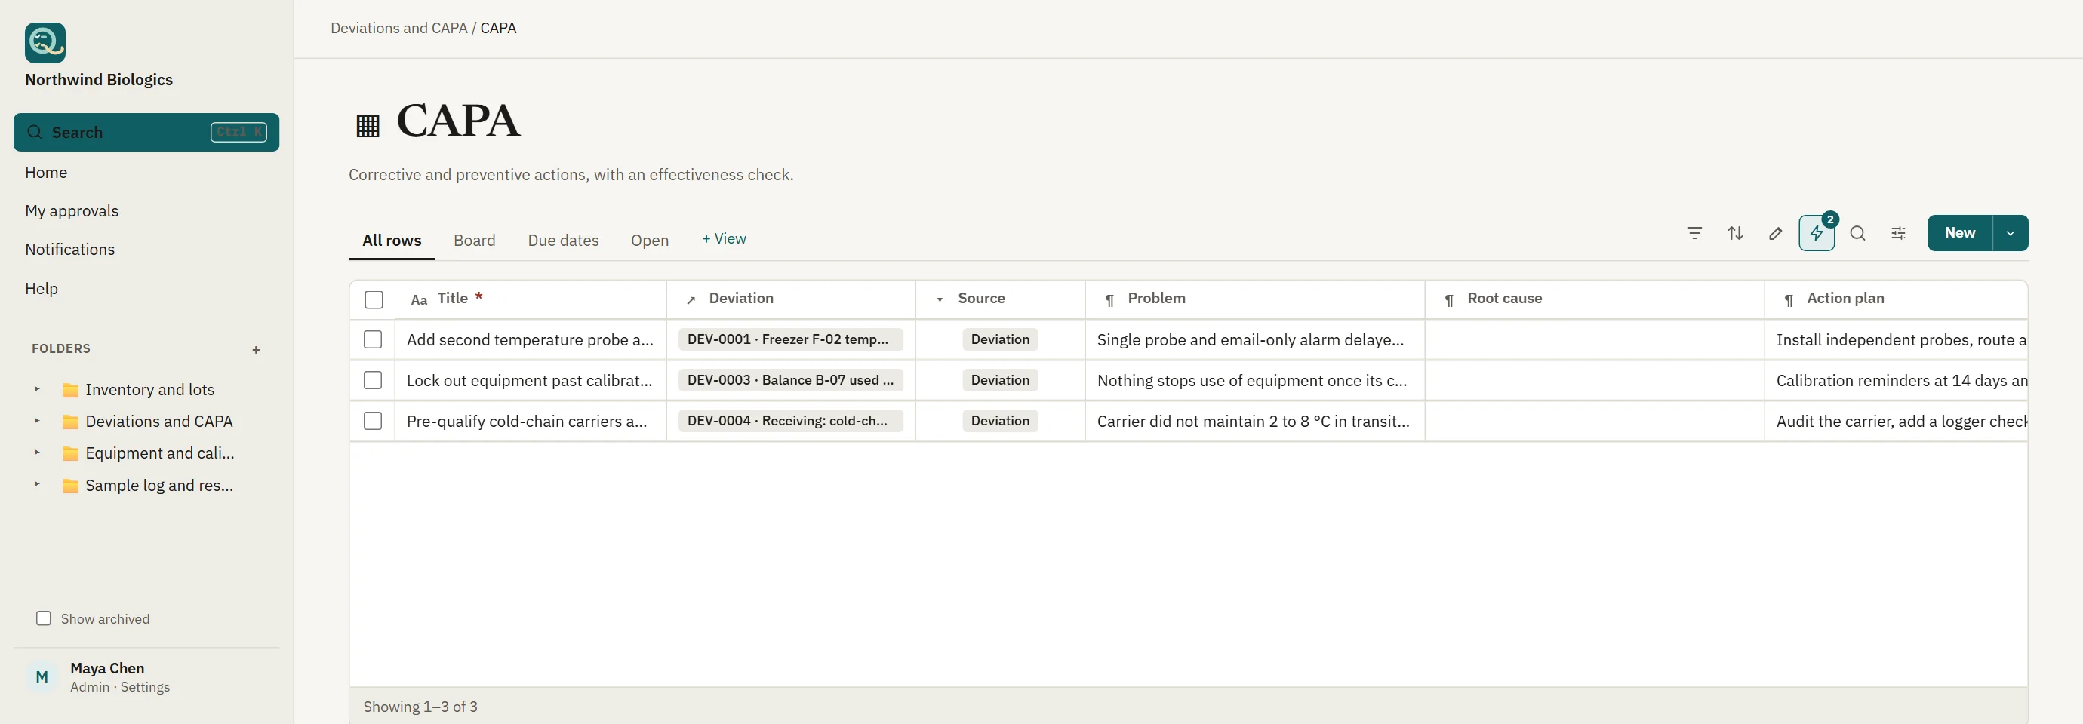
Task: Switch to the All rows tab
Action: click(392, 240)
